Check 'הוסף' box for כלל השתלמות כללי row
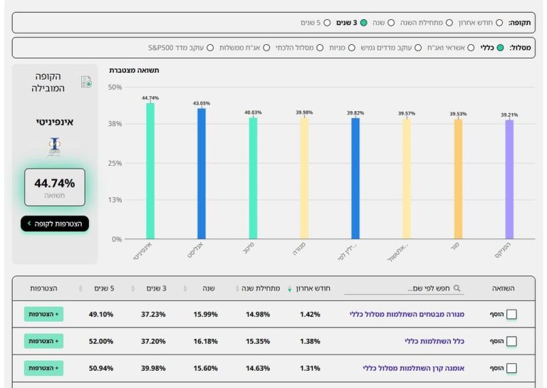This screenshot has width=547, height=388. point(511,341)
